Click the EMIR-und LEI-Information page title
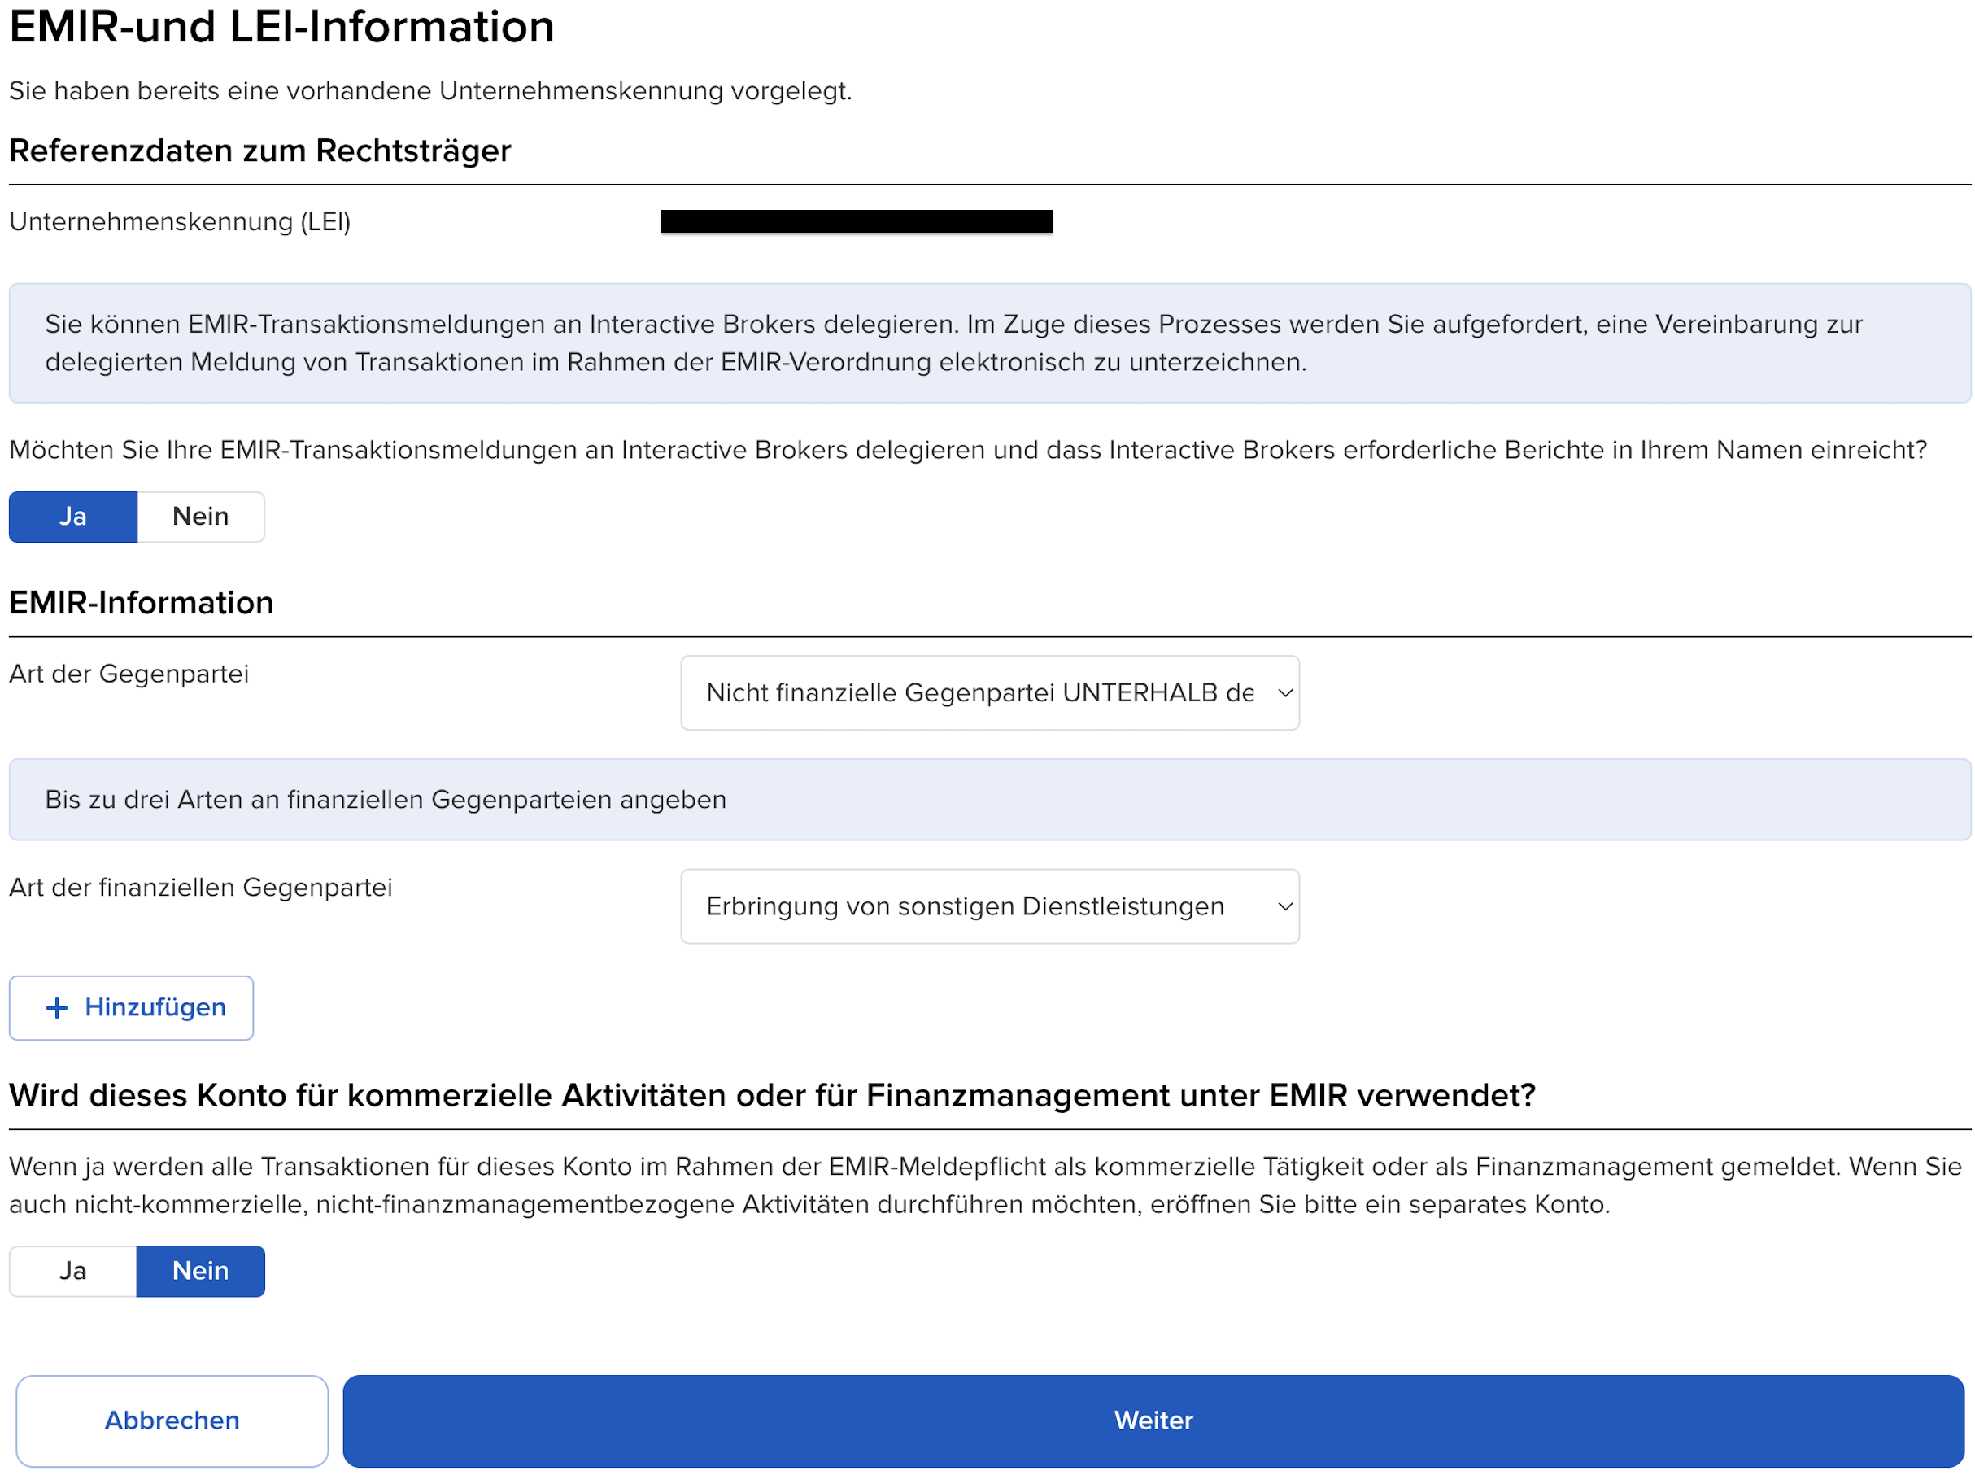The width and height of the screenshot is (1975, 1484). point(282,27)
